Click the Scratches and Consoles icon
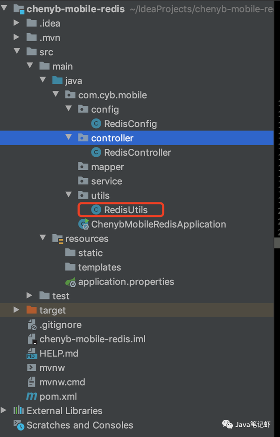This screenshot has height=437, width=280. [x=19, y=425]
